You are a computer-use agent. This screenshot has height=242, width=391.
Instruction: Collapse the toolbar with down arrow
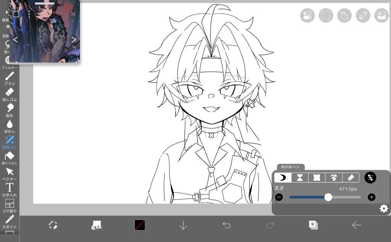tap(183, 225)
